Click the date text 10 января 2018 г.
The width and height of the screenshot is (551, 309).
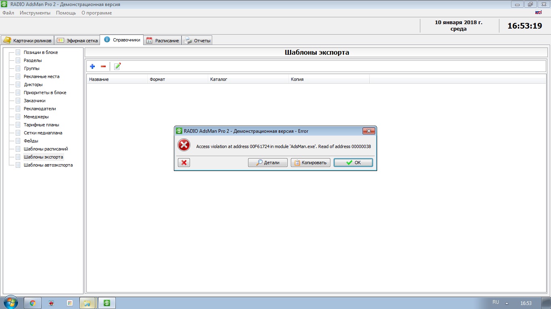tap(459, 23)
